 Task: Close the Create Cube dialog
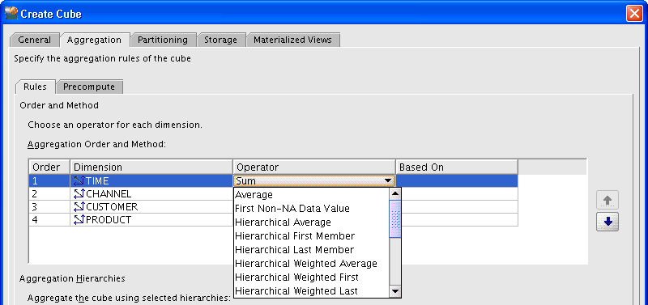pos(634,14)
